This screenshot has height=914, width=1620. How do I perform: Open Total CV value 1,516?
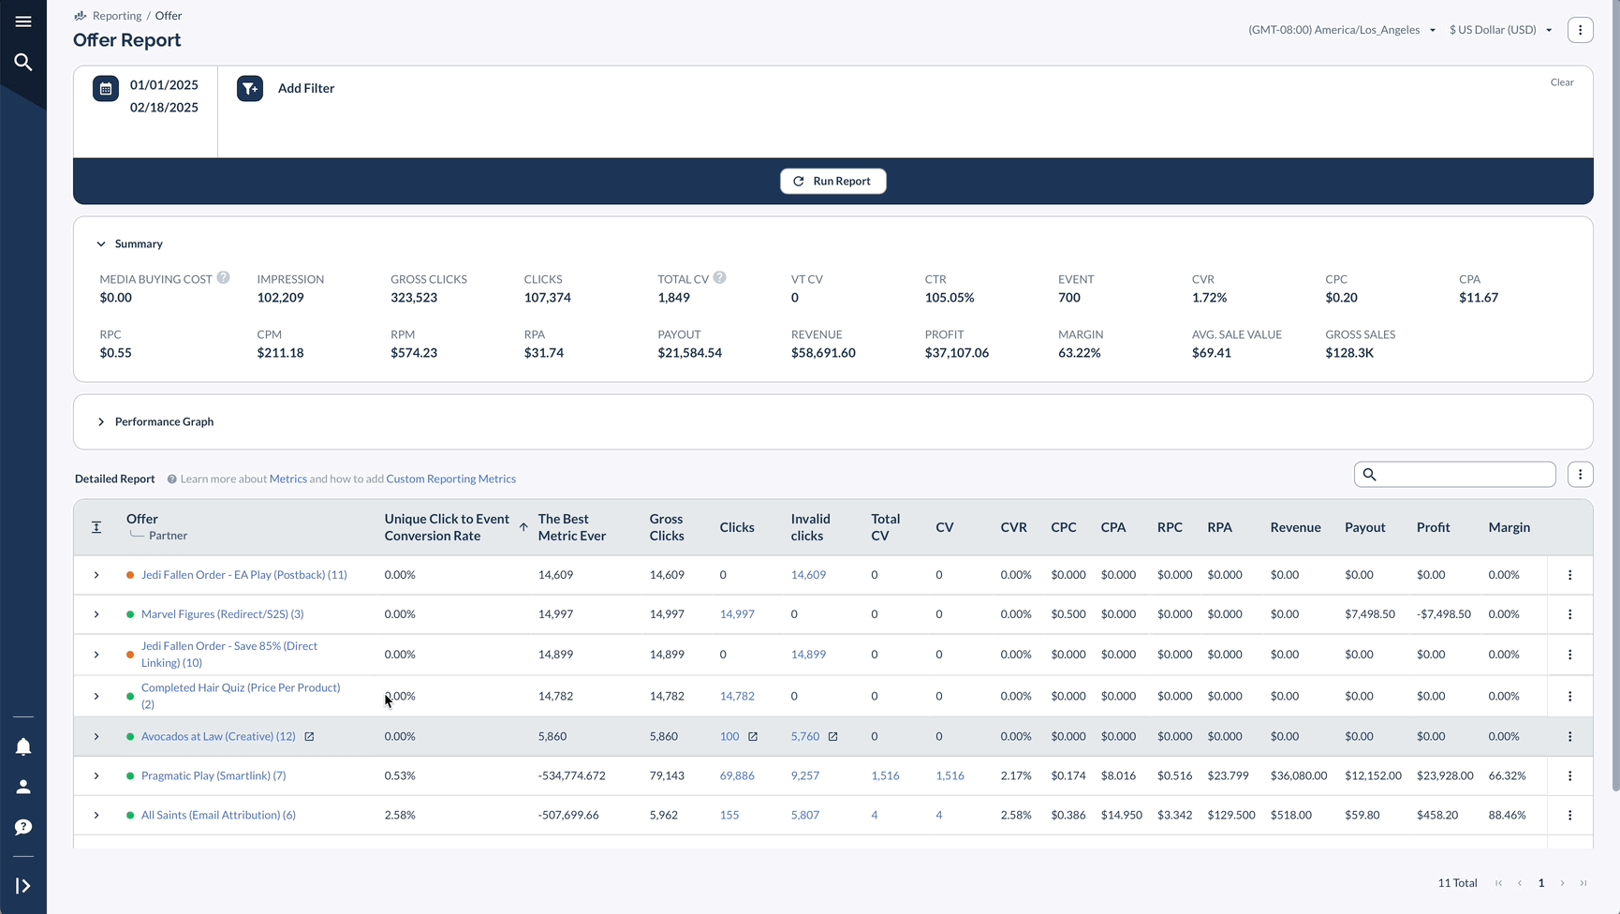885,776
